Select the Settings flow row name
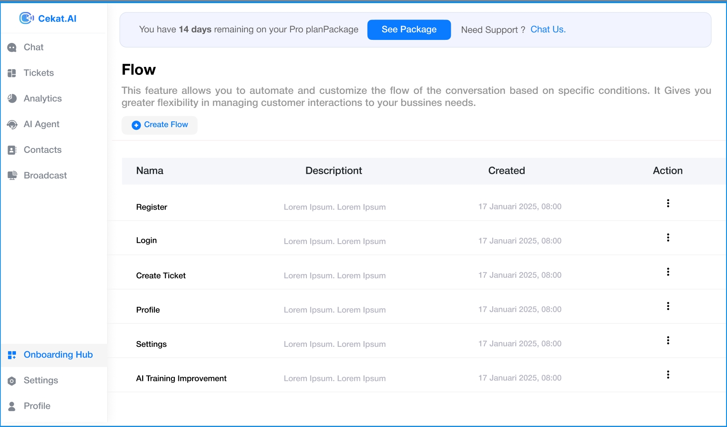 coord(151,344)
